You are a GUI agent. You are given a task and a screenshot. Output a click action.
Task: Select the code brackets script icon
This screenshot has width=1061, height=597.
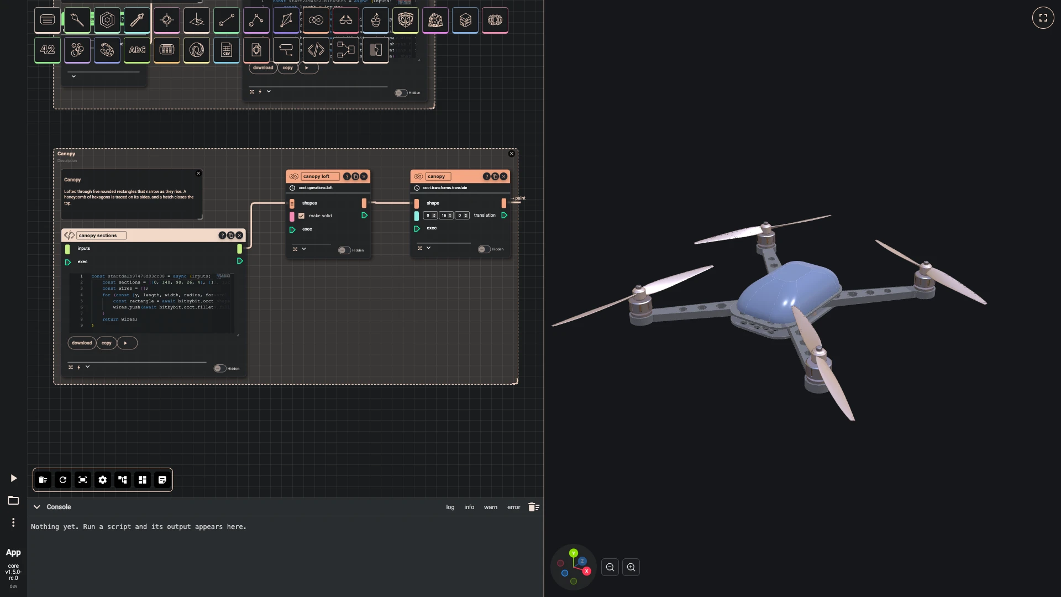(316, 50)
